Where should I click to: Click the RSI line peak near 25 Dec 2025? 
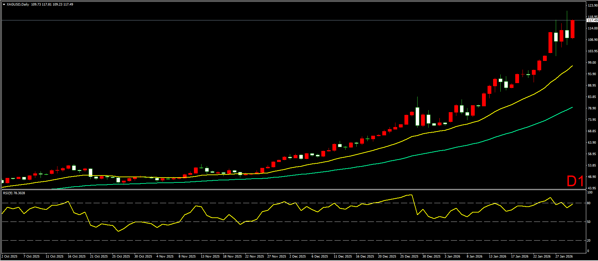[411, 195]
